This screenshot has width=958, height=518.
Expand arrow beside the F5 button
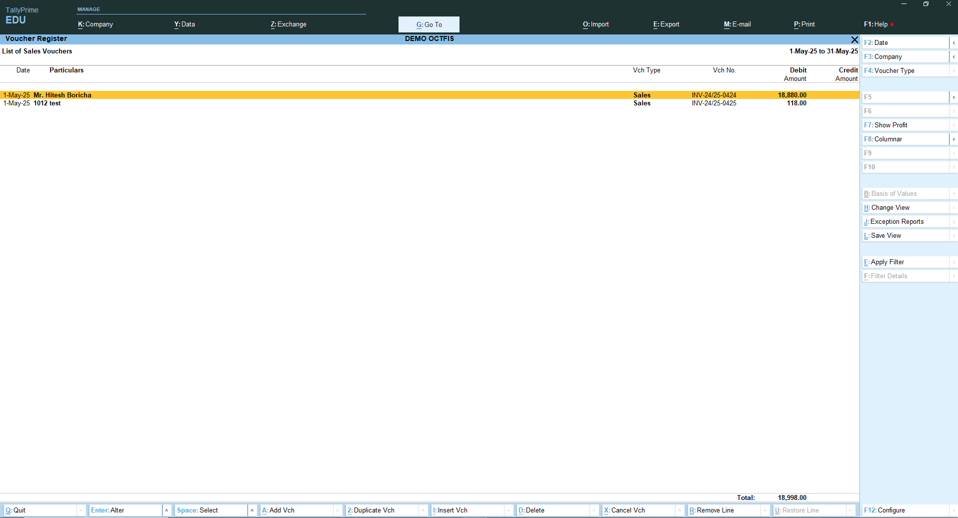coord(953,97)
